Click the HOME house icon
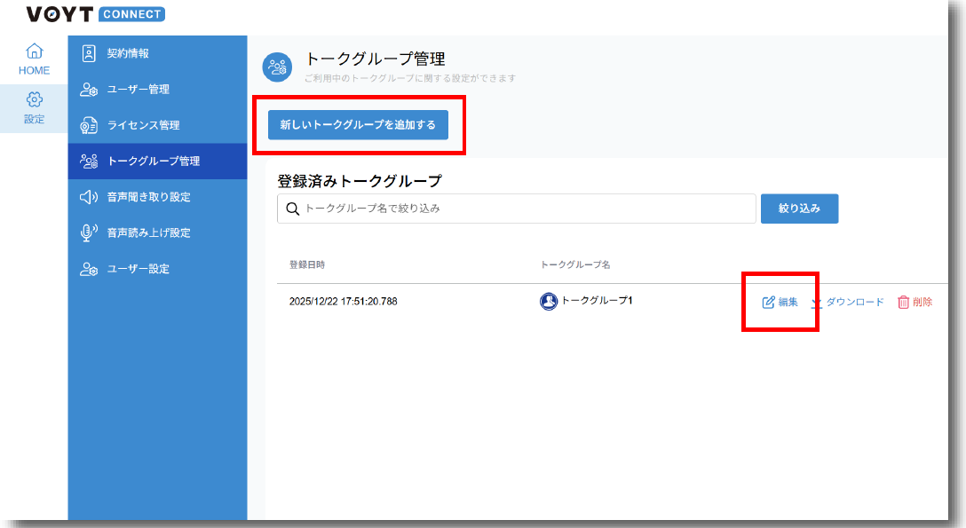 tap(34, 50)
